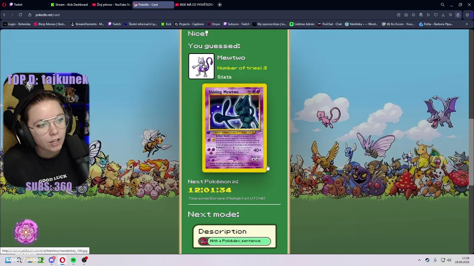The image size is (474, 266).
Task: Switch to the Stream - Kick Dashboard tab
Action: tap(69, 4)
